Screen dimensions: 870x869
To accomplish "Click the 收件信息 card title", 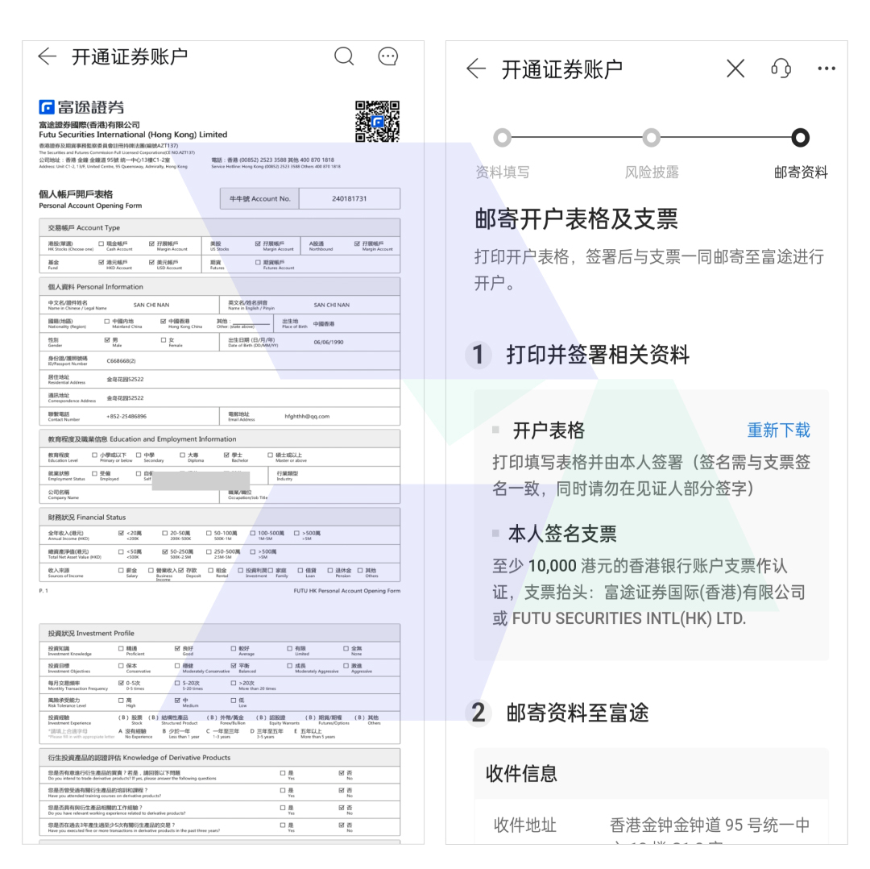I will click(521, 773).
